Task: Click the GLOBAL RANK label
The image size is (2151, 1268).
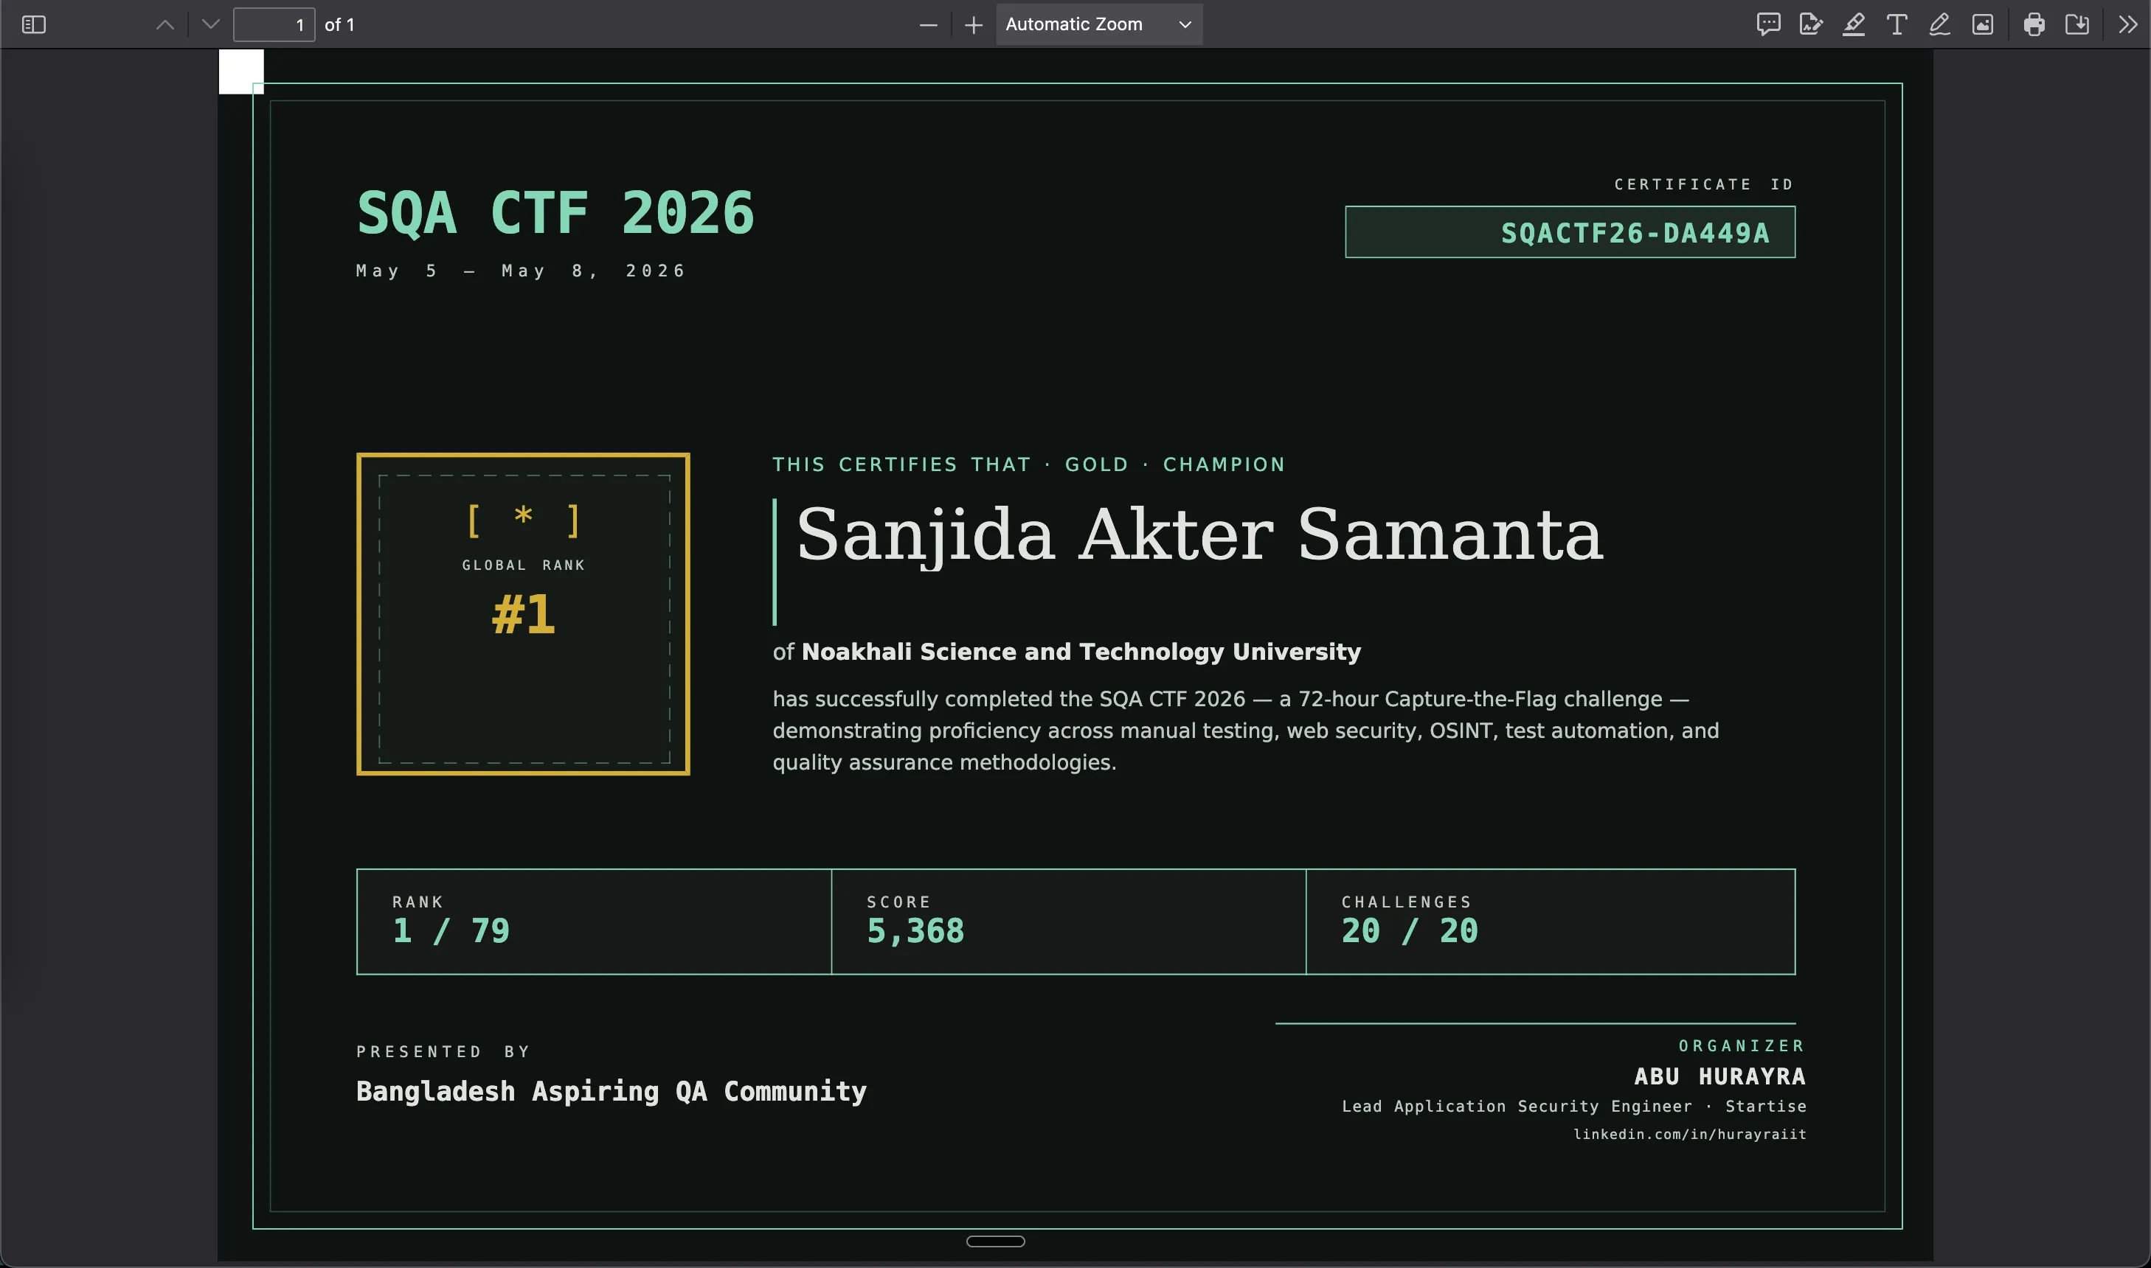Action: (523, 565)
